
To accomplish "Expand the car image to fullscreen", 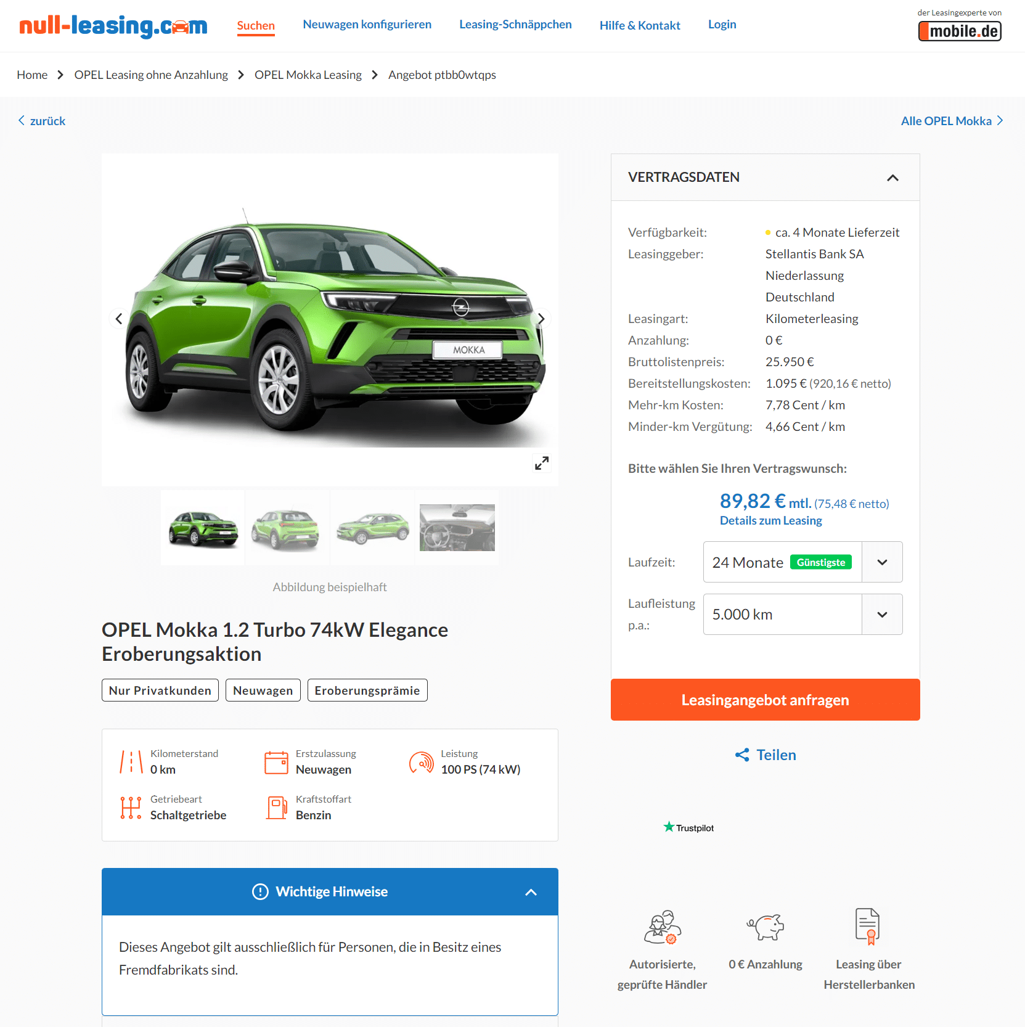I will click(542, 463).
